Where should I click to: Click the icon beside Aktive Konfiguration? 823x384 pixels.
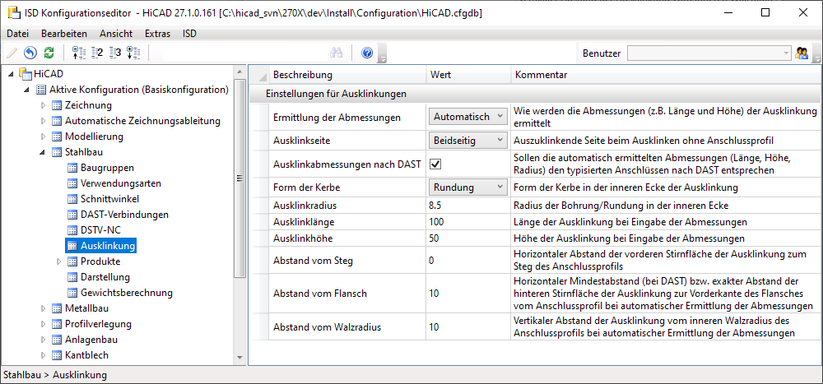41,90
